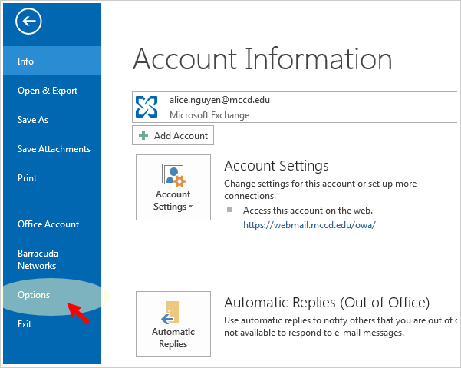This screenshot has height=368, width=461.
Task: Expand the Account Settings dropdown arrow
Action: coord(190,207)
